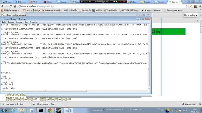
Task: Close the Chrome downloads bar
Action: [200, 104]
